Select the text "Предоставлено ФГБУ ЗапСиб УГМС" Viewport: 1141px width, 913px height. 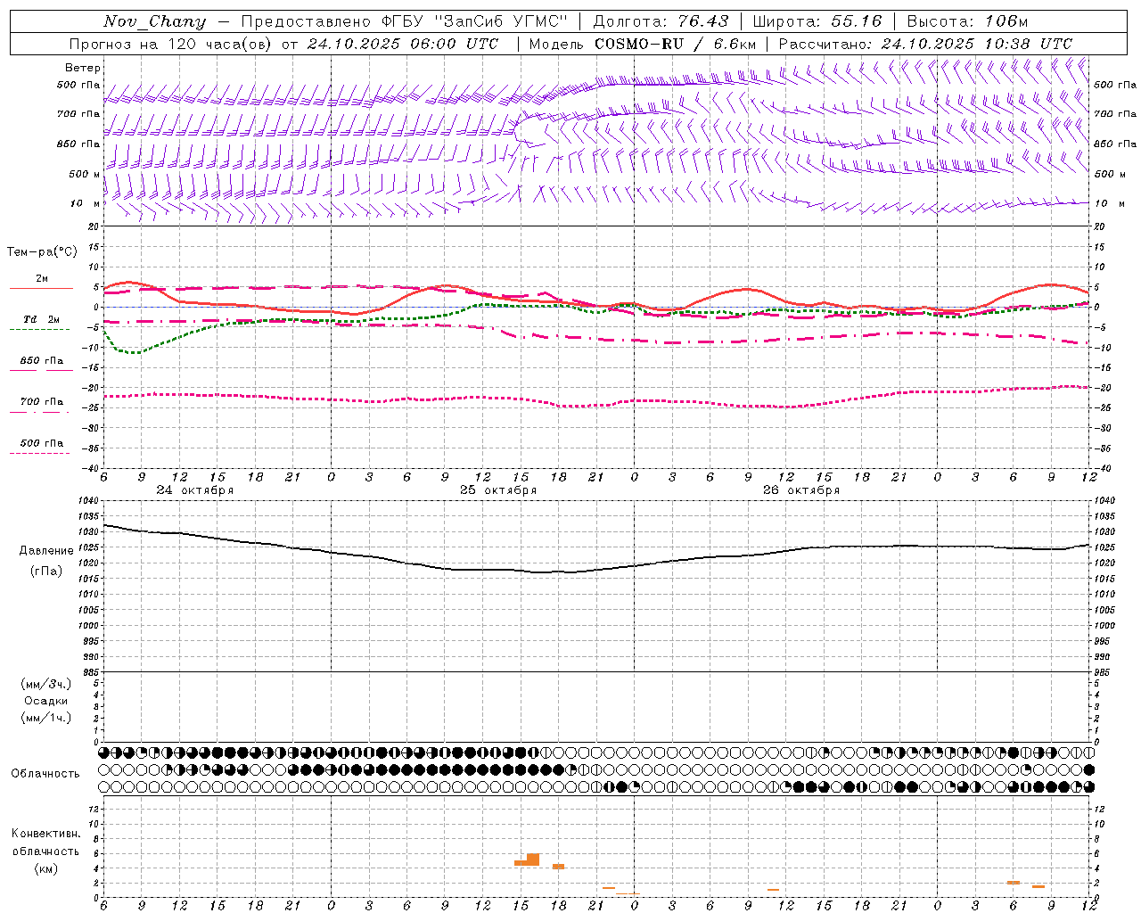(406, 21)
